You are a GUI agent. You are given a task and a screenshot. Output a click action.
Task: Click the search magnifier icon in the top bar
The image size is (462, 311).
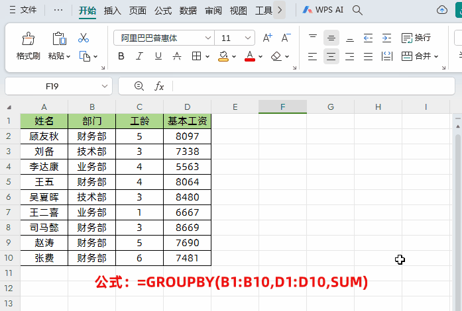(x=357, y=10)
